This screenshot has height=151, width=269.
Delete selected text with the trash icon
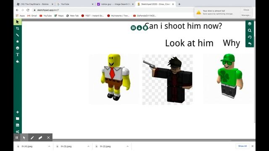145,28
